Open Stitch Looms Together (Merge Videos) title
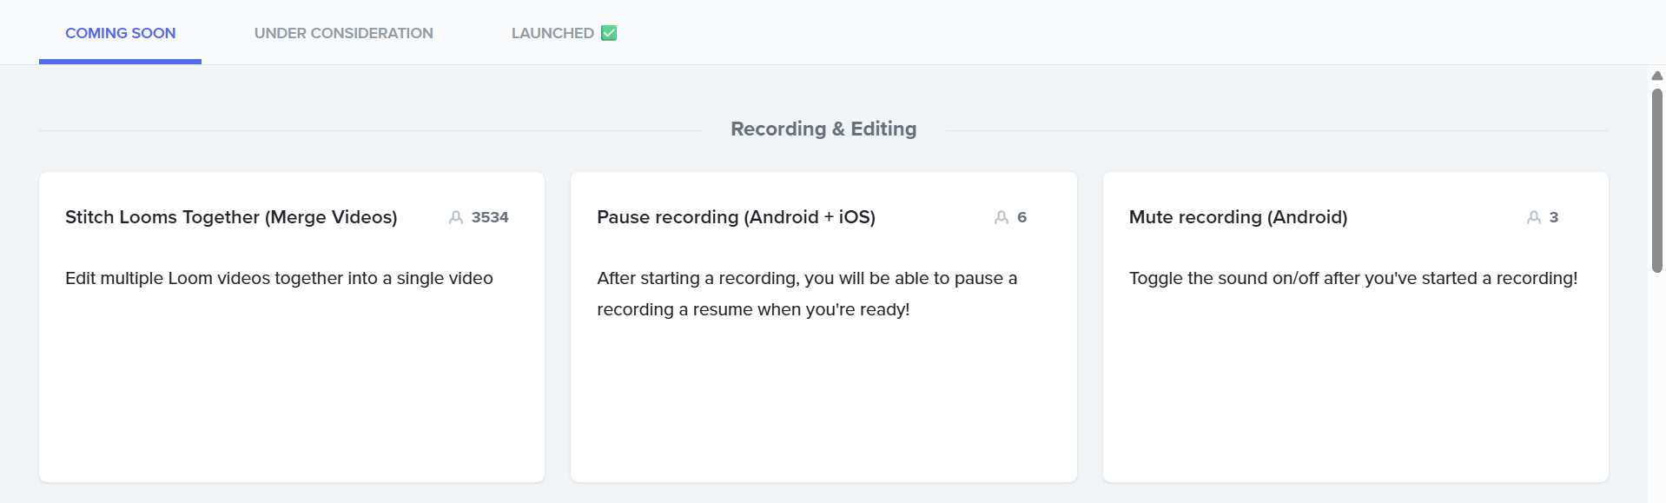Screen dimensions: 1666x503 (231, 217)
